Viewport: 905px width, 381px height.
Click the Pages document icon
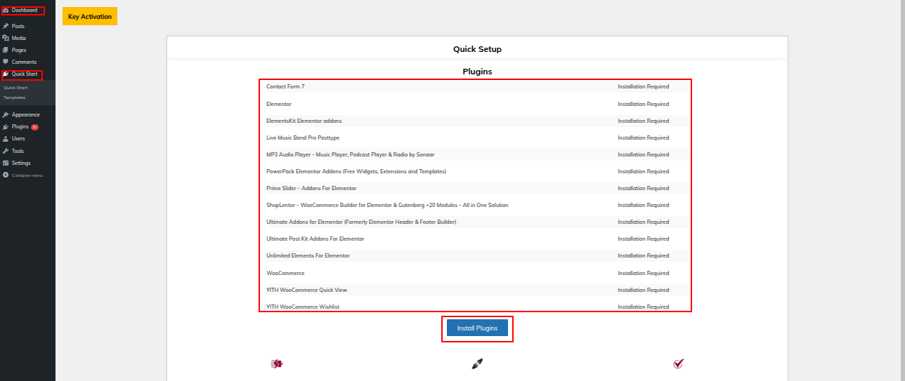pos(6,50)
